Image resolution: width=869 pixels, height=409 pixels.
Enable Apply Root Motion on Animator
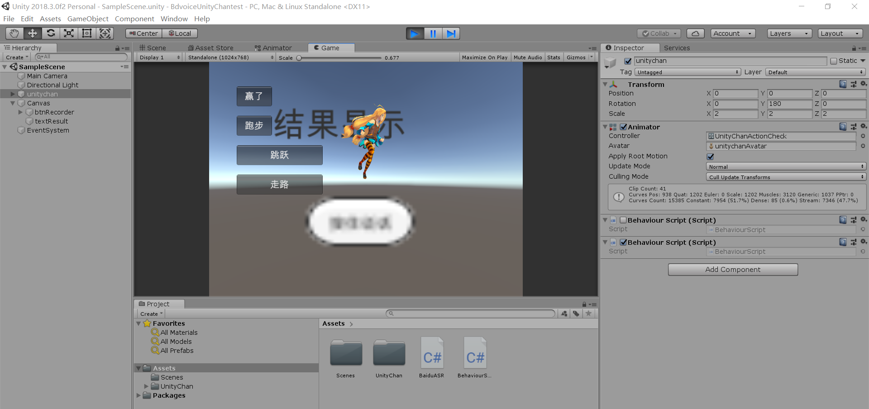coord(710,156)
